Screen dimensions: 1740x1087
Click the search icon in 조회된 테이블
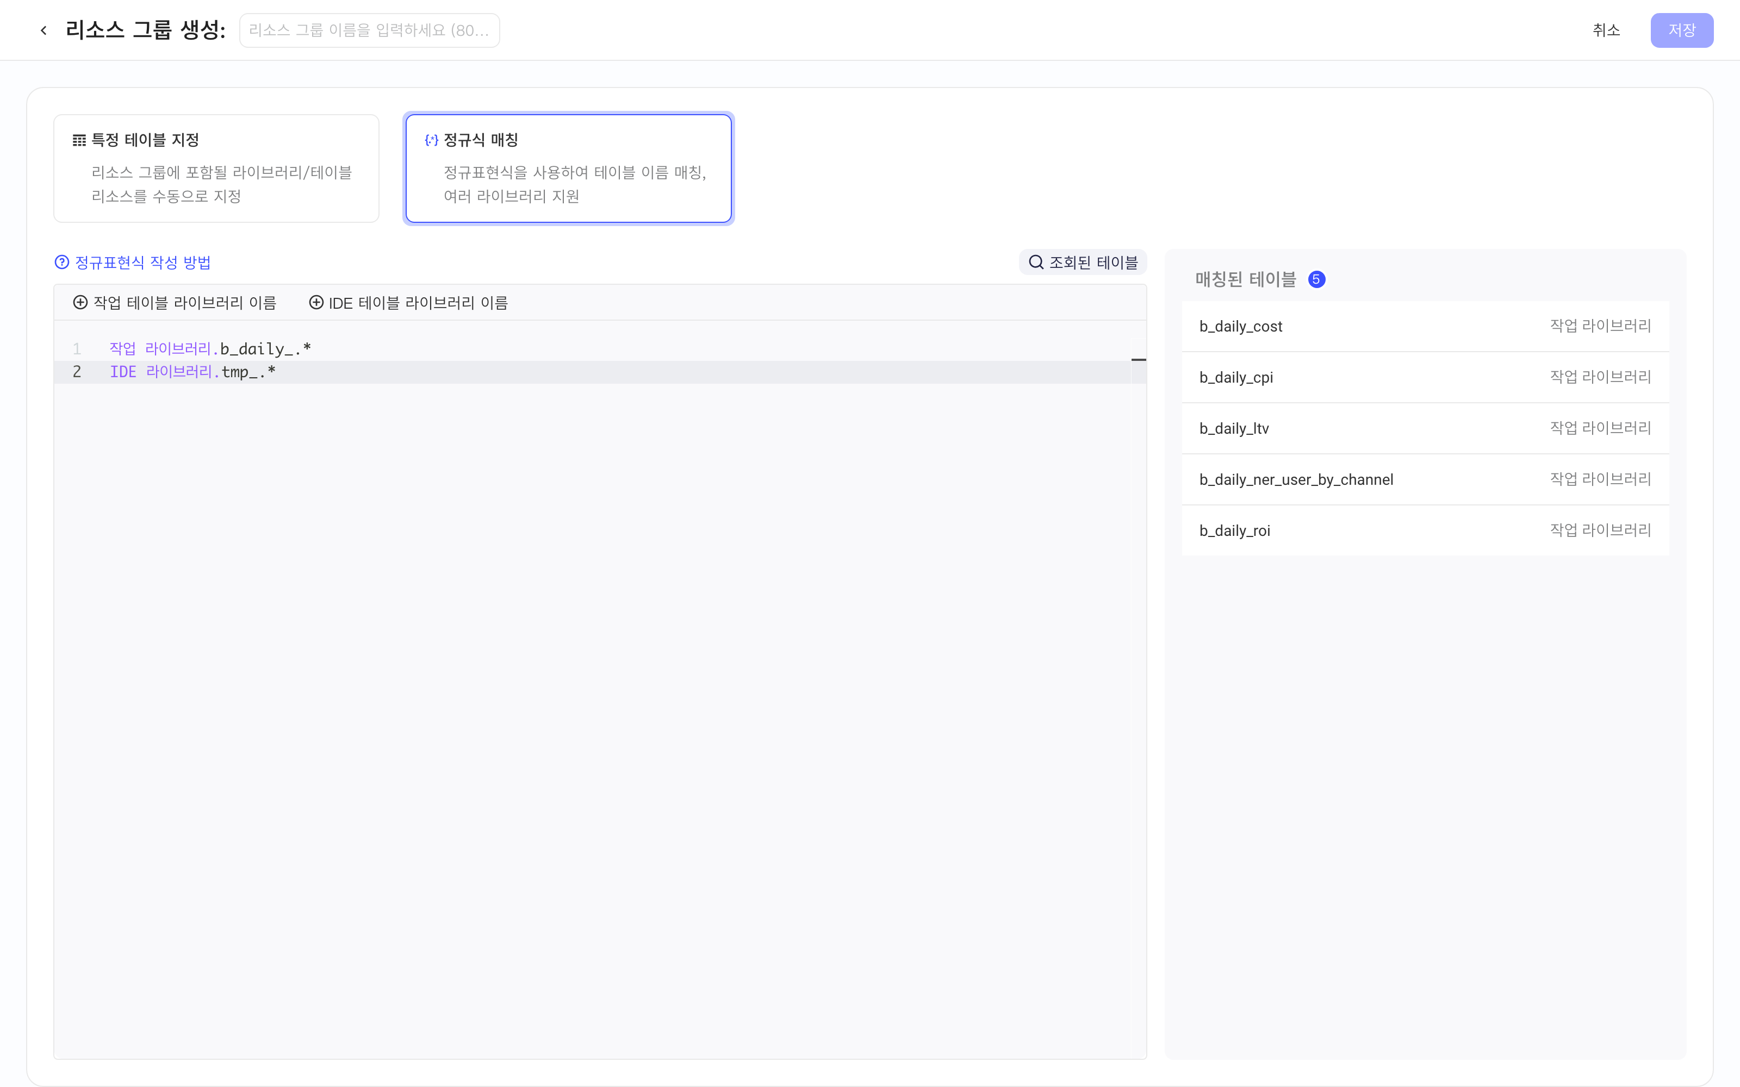click(x=1036, y=263)
